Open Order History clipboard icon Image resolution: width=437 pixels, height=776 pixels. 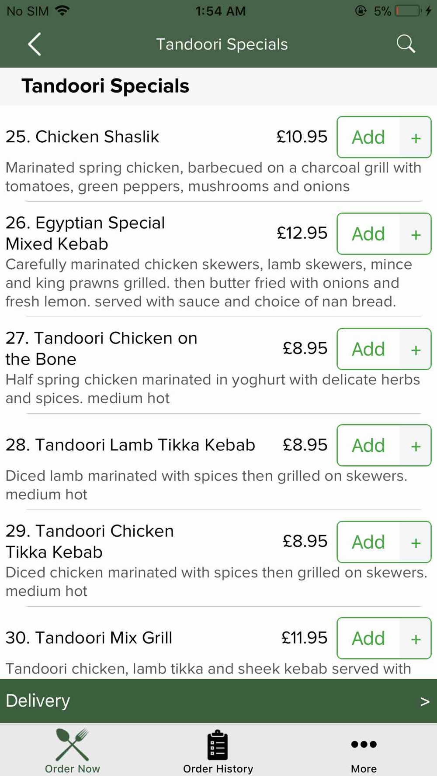tap(217, 745)
